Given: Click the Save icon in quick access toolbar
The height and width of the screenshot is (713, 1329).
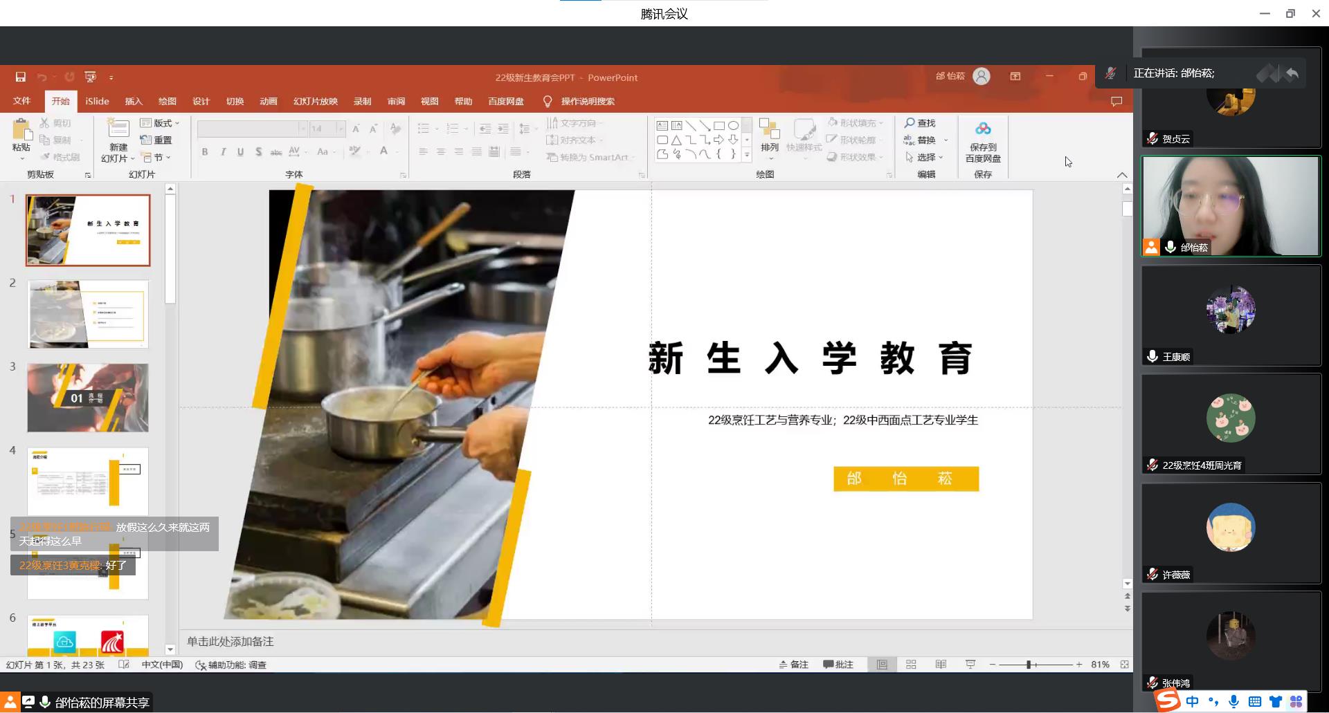Looking at the screenshot, I should click(x=21, y=77).
